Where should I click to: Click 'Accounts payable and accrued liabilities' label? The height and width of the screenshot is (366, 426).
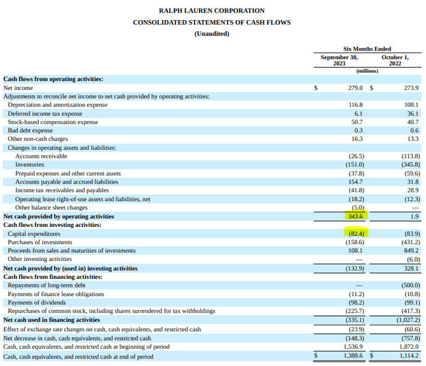click(67, 182)
